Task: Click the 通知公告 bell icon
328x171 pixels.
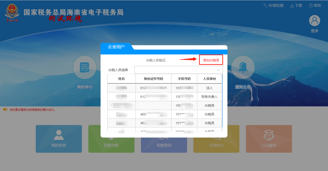Action: tap(243, 67)
